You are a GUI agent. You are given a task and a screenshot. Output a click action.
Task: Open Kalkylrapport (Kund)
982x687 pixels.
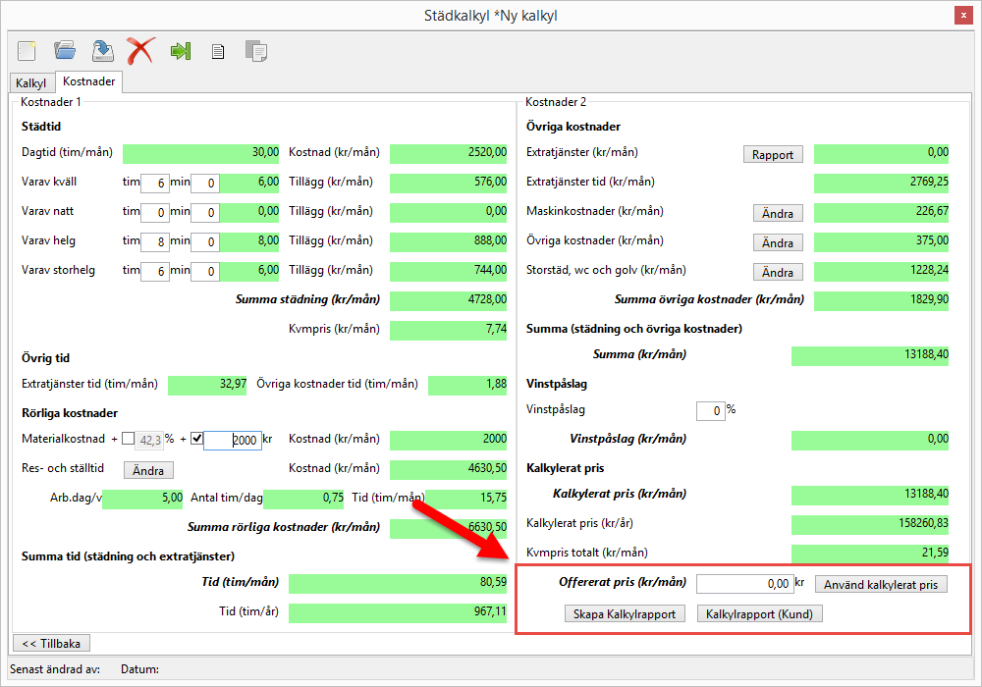[x=759, y=614]
